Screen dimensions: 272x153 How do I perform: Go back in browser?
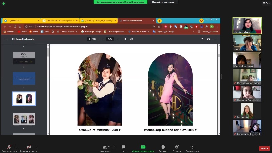[5, 27]
